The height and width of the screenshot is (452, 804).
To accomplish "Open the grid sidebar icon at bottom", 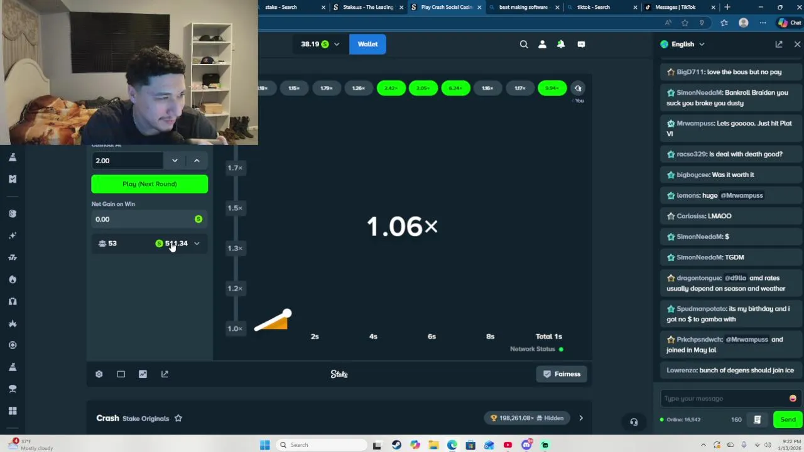I will 13,411.
